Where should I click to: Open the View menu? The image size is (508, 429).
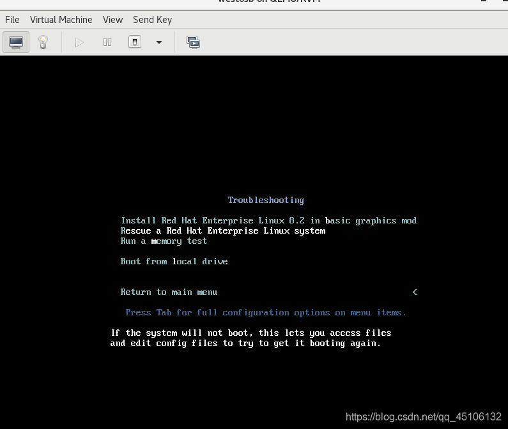click(112, 20)
